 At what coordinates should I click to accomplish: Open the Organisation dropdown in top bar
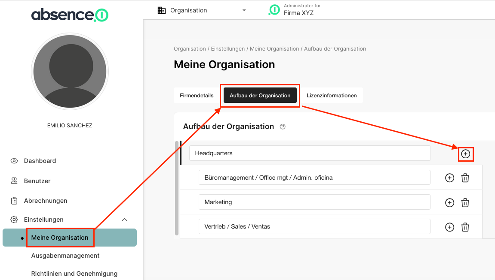202,10
